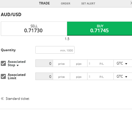Click the double-chevron icon beside Standard ticket
132x122 pixels.
coord(2,99)
